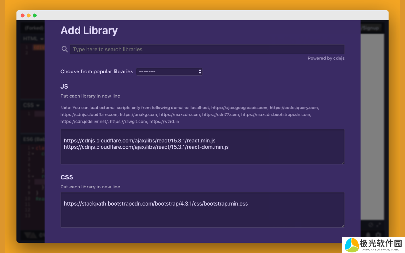Open settings via the gear icon
This screenshot has height=253, width=405.
point(378,235)
